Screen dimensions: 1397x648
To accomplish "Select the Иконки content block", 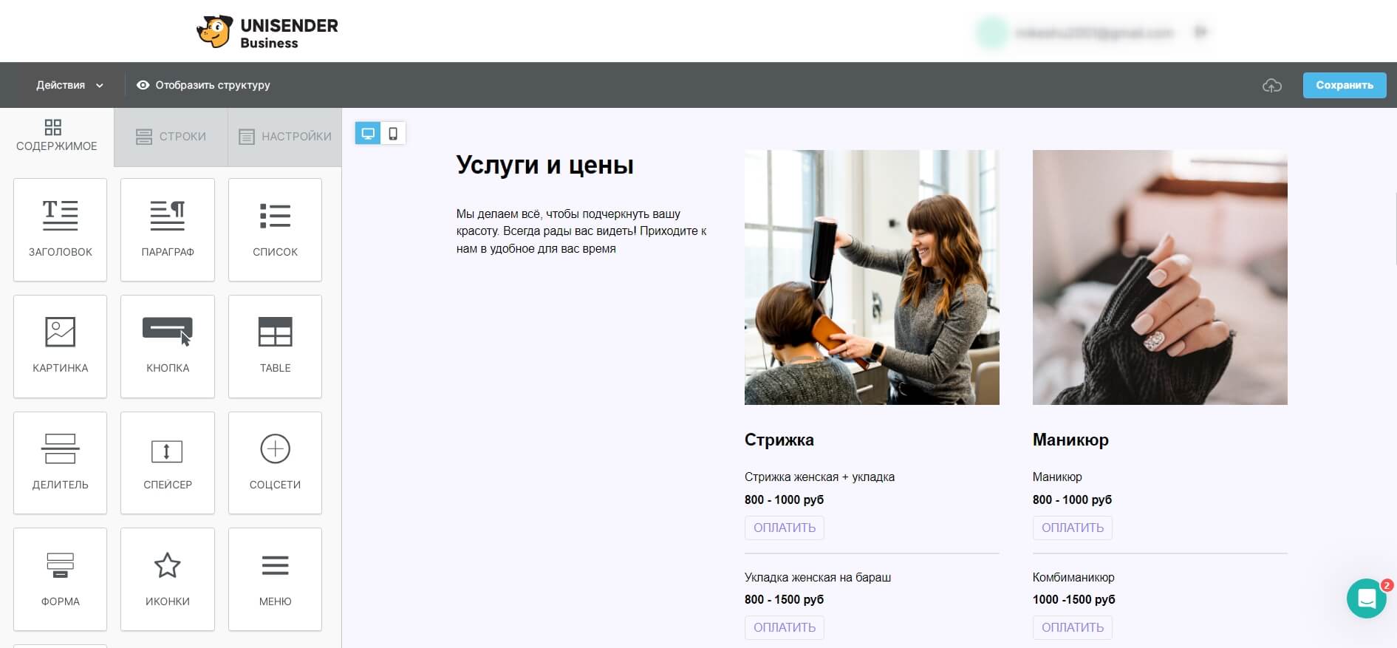I will (168, 579).
